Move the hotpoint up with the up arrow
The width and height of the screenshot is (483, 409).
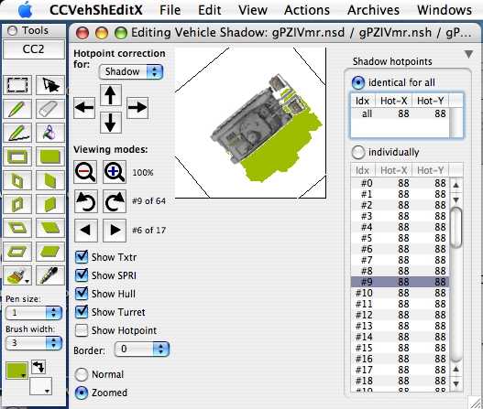110,95
